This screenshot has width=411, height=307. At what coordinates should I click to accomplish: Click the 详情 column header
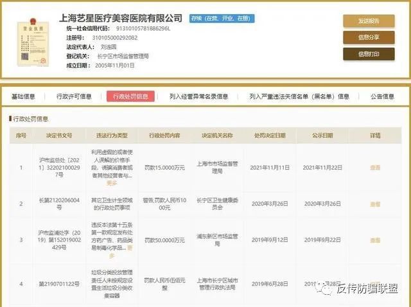tap(375, 136)
